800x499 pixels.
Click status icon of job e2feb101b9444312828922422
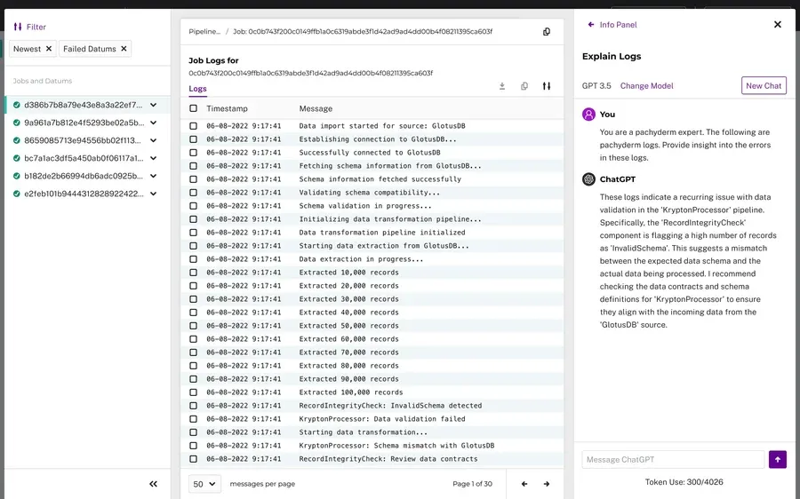click(17, 194)
